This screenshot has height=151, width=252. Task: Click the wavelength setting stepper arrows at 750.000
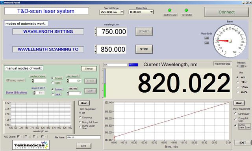tap(96, 32)
